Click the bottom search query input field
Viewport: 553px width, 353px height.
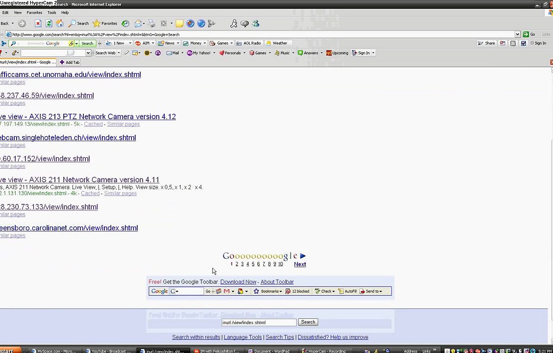click(259, 322)
